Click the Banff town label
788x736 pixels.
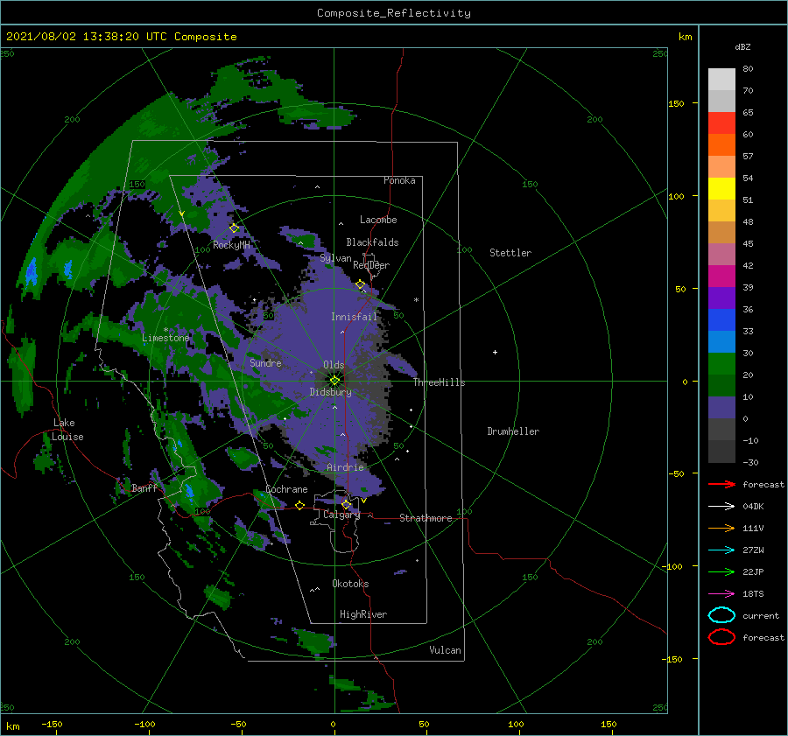(144, 488)
